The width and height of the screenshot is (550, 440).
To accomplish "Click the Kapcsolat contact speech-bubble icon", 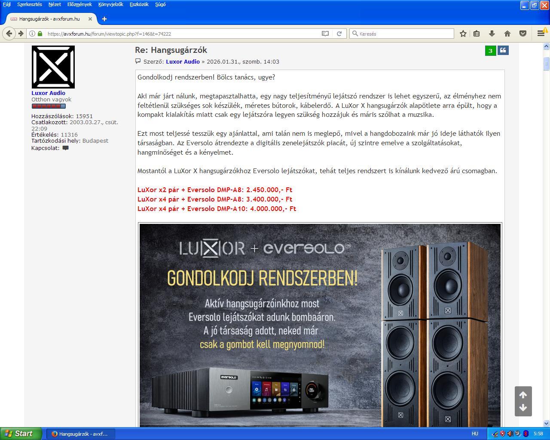I will tap(65, 148).
